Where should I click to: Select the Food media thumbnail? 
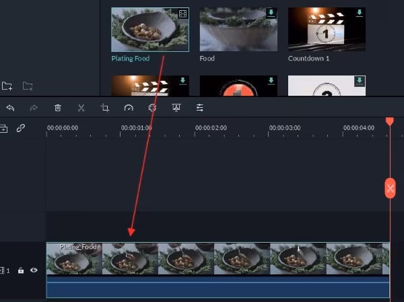click(x=238, y=29)
